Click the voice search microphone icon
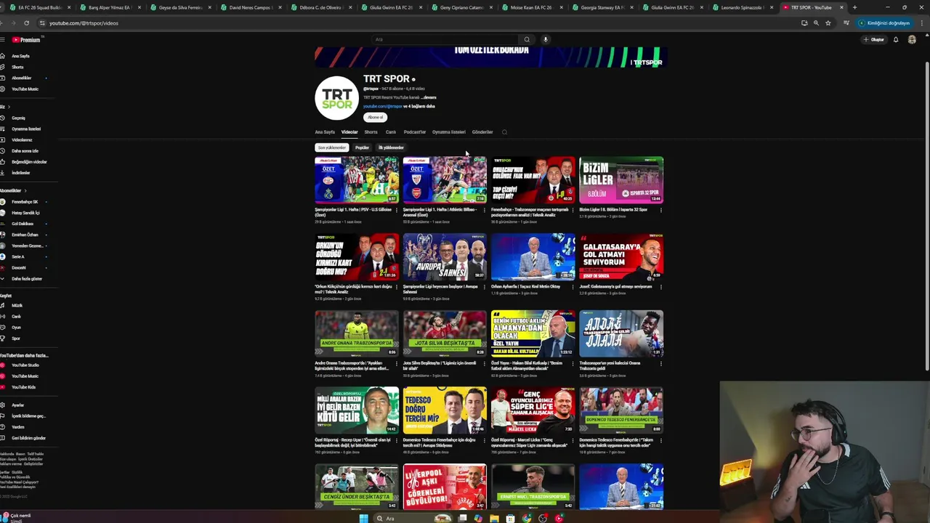Viewport: 930px width, 523px height. pos(546,39)
